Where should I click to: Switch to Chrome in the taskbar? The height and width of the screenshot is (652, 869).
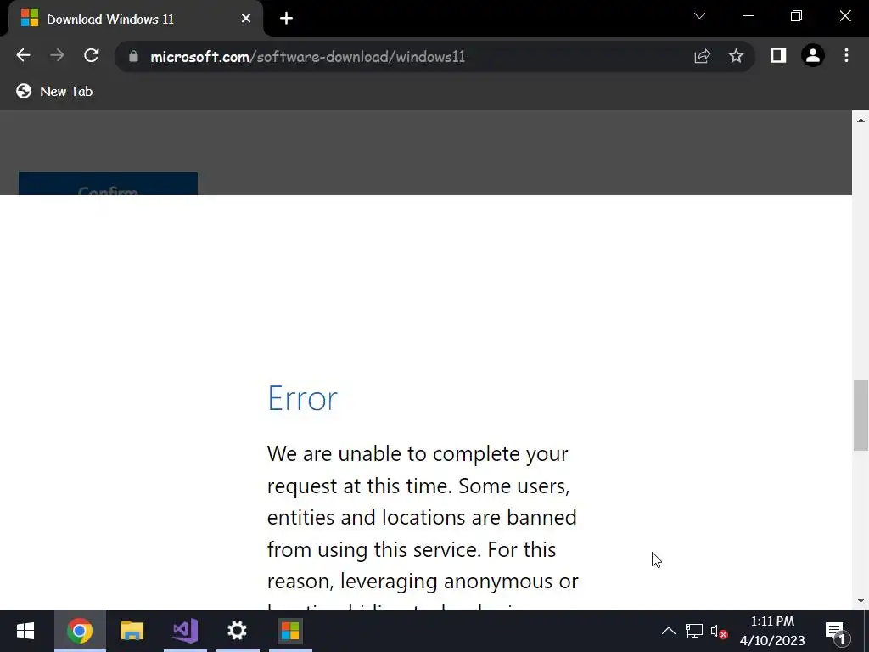[80, 631]
